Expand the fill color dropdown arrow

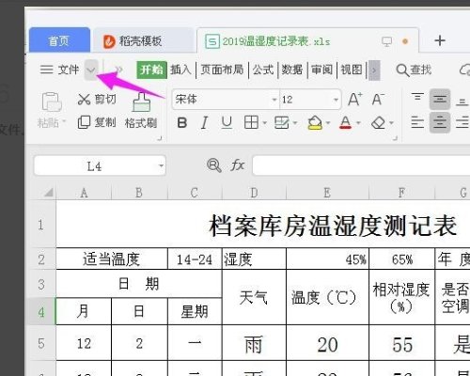coord(328,123)
